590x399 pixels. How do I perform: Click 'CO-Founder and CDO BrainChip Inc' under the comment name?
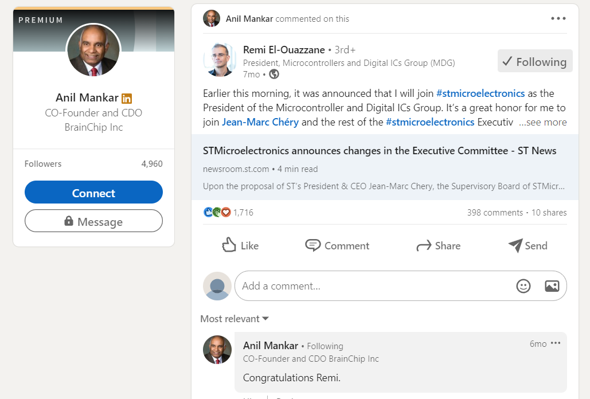coord(311,359)
